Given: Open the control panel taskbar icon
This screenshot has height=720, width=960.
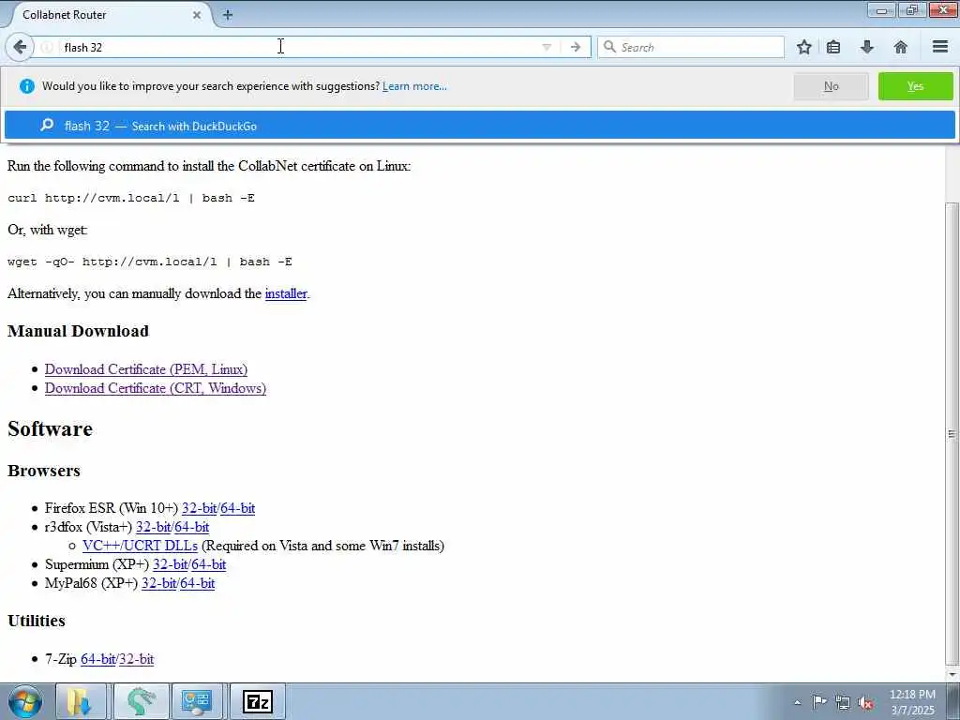Looking at the screenshot, I should point(197,701).
